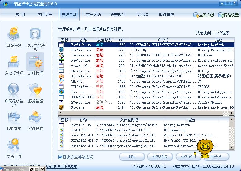This screenshot has height=171, width=241.
Task: Click the AliTalk.exe orange face icon
Action: coord(61,76)
